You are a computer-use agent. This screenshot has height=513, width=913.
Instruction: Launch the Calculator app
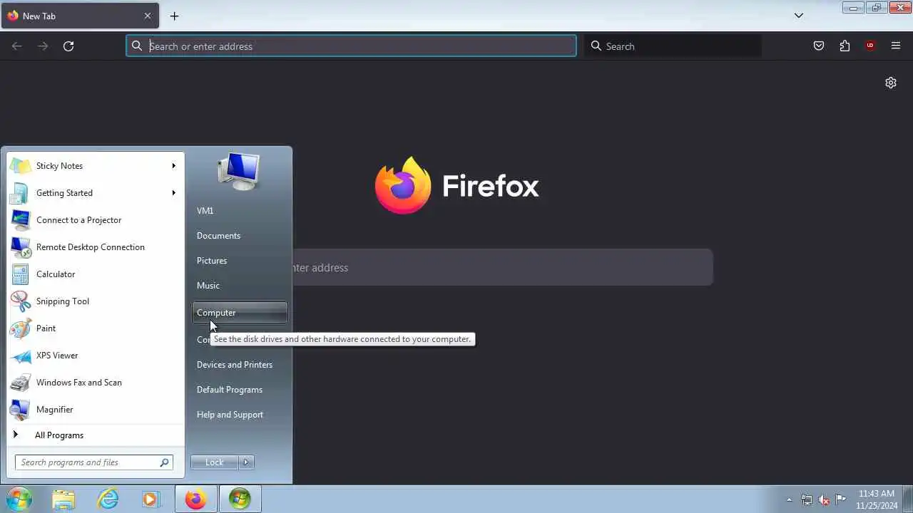pos(96,274)
